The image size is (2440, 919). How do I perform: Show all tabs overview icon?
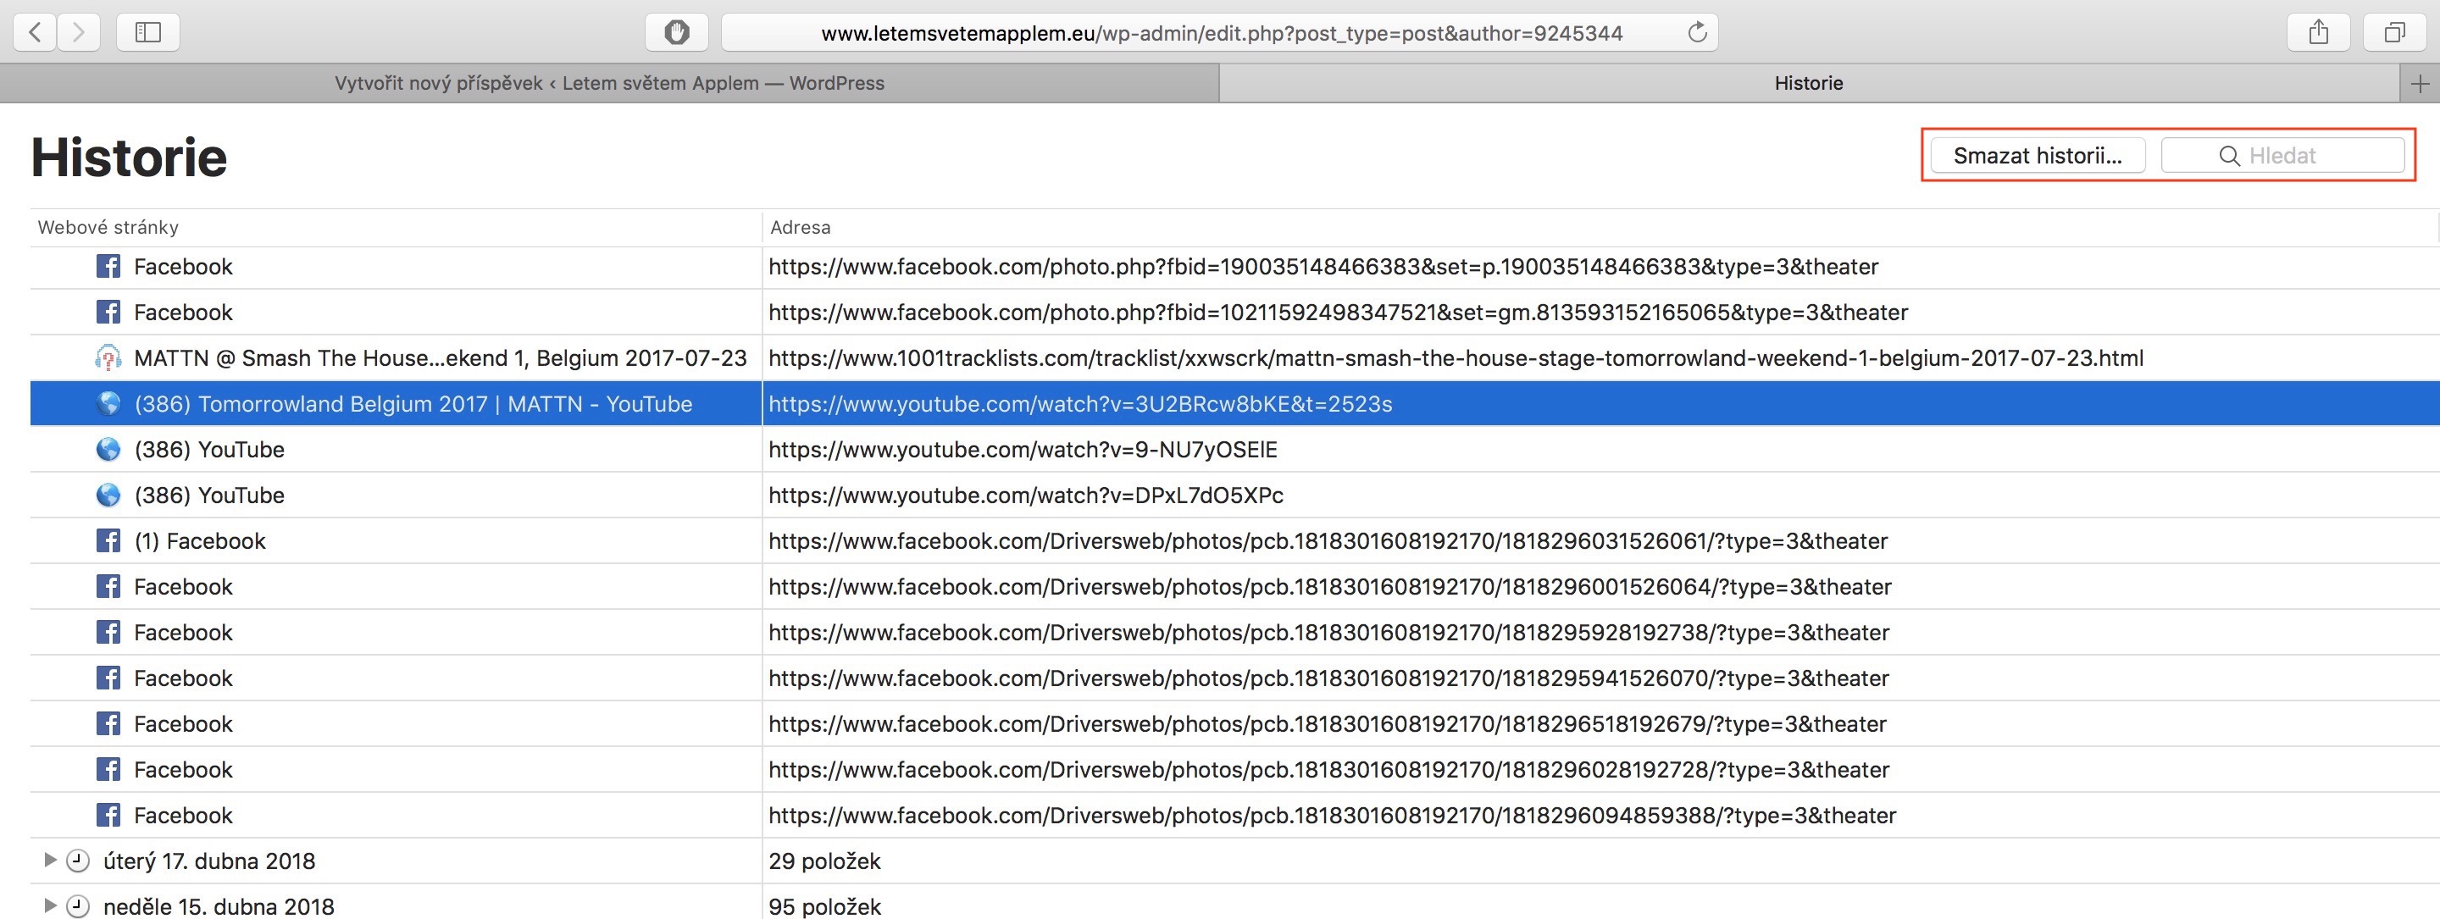point(2393,33)
